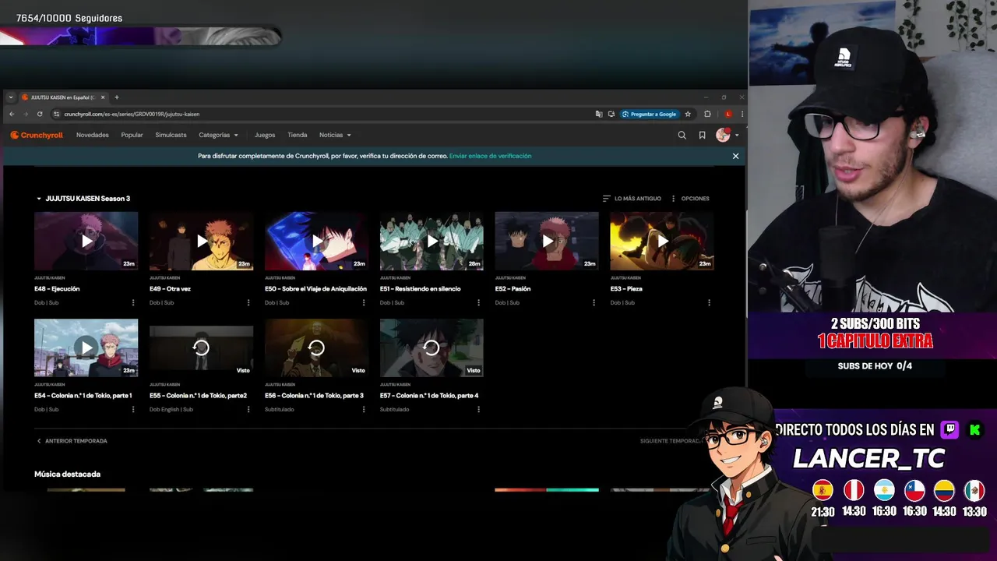Open three-dot options for E50 episode
The height and width of the screenshot is (561, 997).
[x=364, y=302]
